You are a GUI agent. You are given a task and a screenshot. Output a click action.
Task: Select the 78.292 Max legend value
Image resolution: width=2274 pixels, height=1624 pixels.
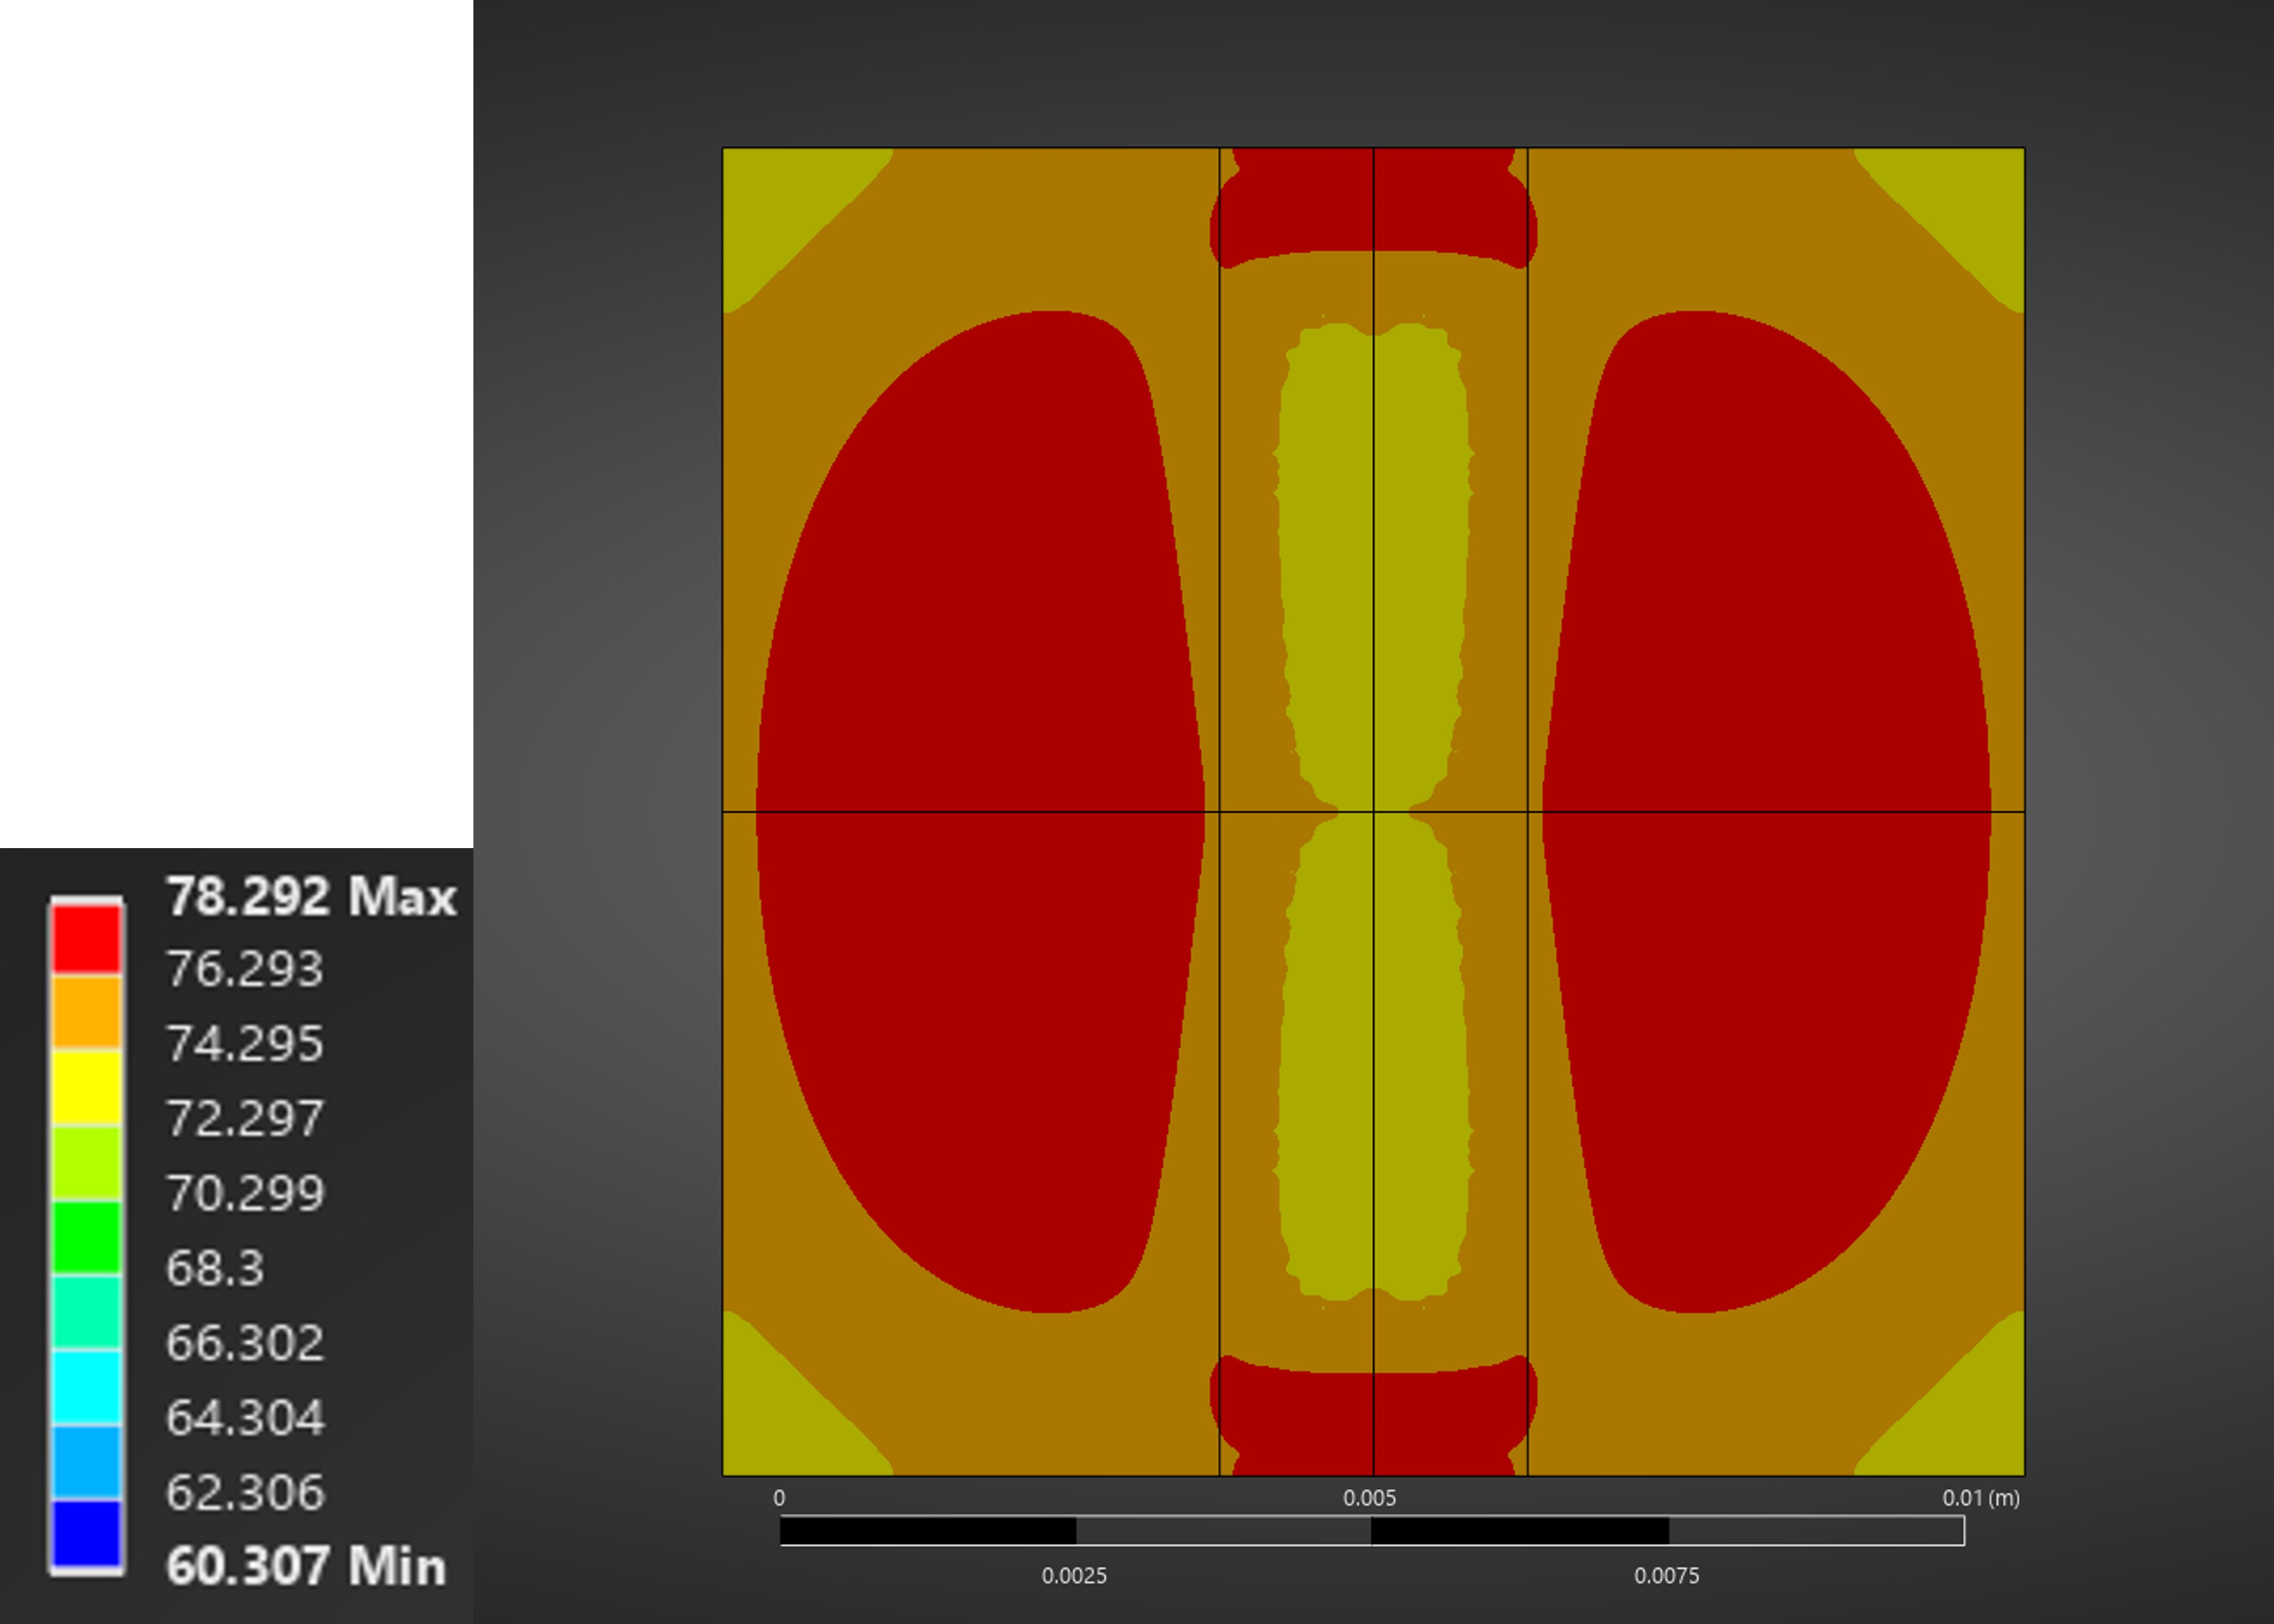[x=311, y=896]
